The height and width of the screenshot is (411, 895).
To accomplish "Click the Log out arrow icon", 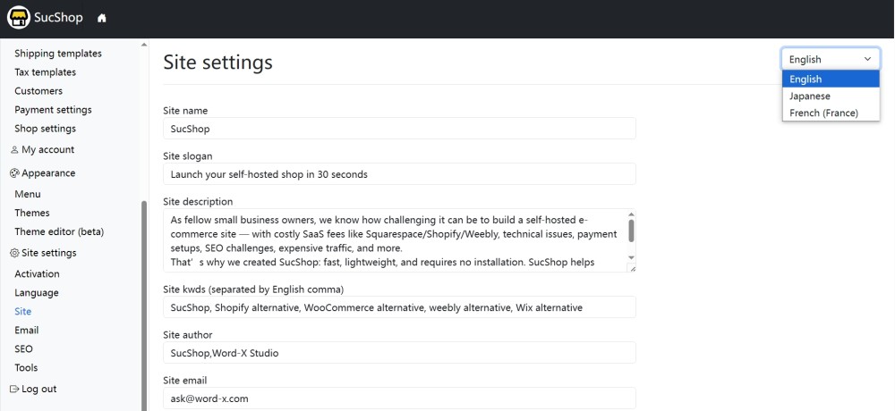I will coord(14,390).
